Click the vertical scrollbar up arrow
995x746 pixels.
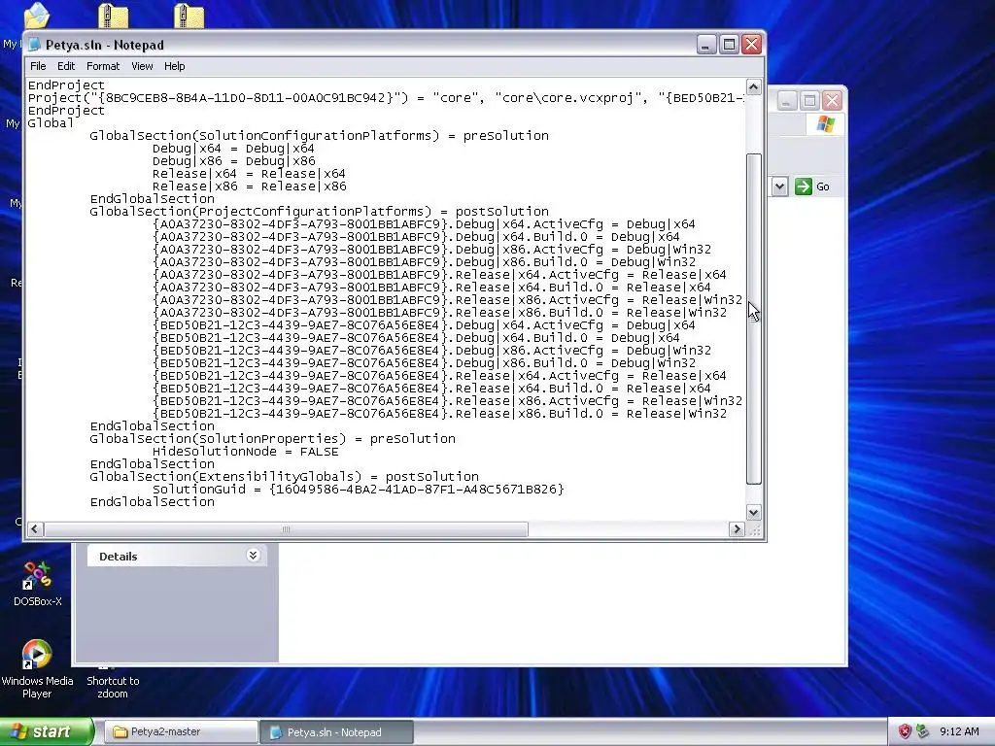click(753, 86)
